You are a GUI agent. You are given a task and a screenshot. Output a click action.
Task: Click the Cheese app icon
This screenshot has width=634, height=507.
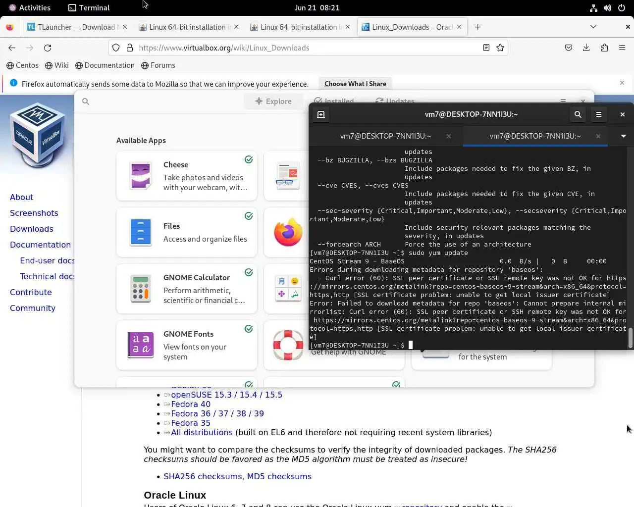(141, 176)
